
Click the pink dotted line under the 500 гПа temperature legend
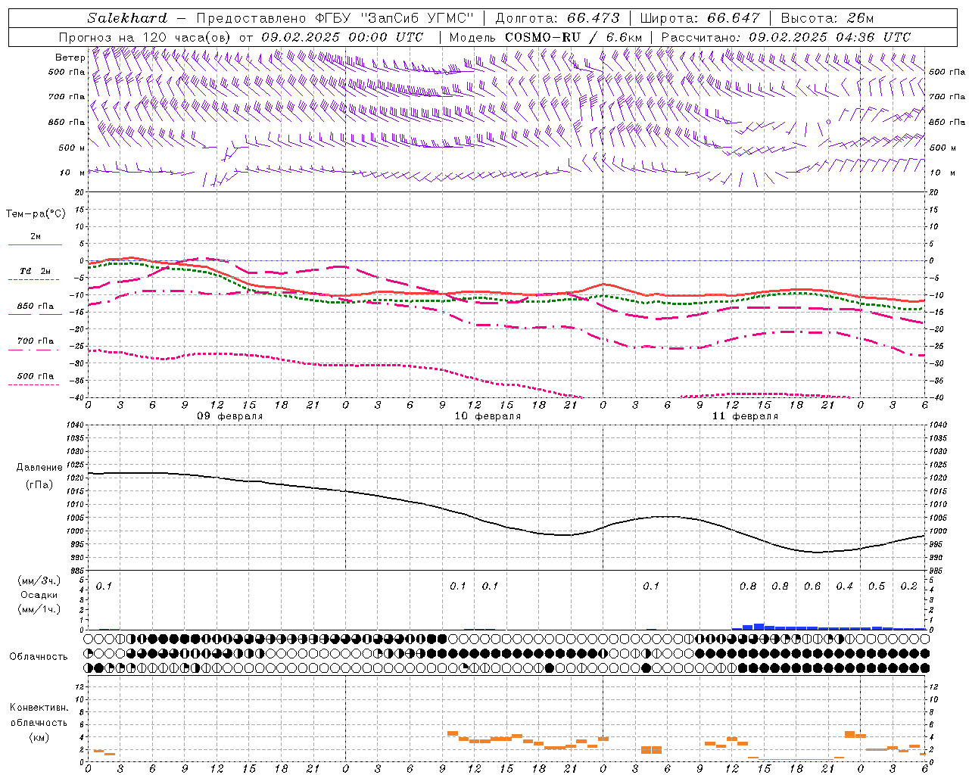34,385
